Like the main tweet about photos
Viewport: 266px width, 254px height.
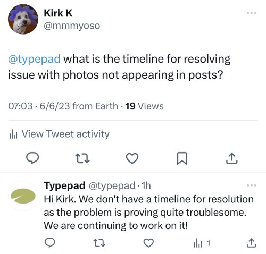click(132, 158)
